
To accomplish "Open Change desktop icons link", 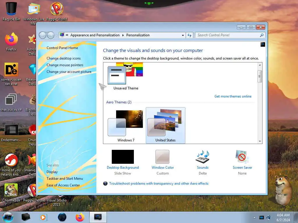I will coord(63,58).
